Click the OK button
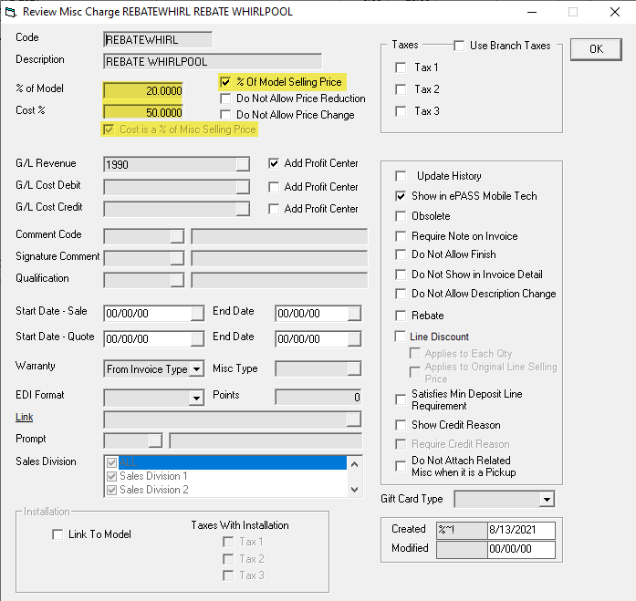Viewport: 636px width, 601px height. click(596, 49)
